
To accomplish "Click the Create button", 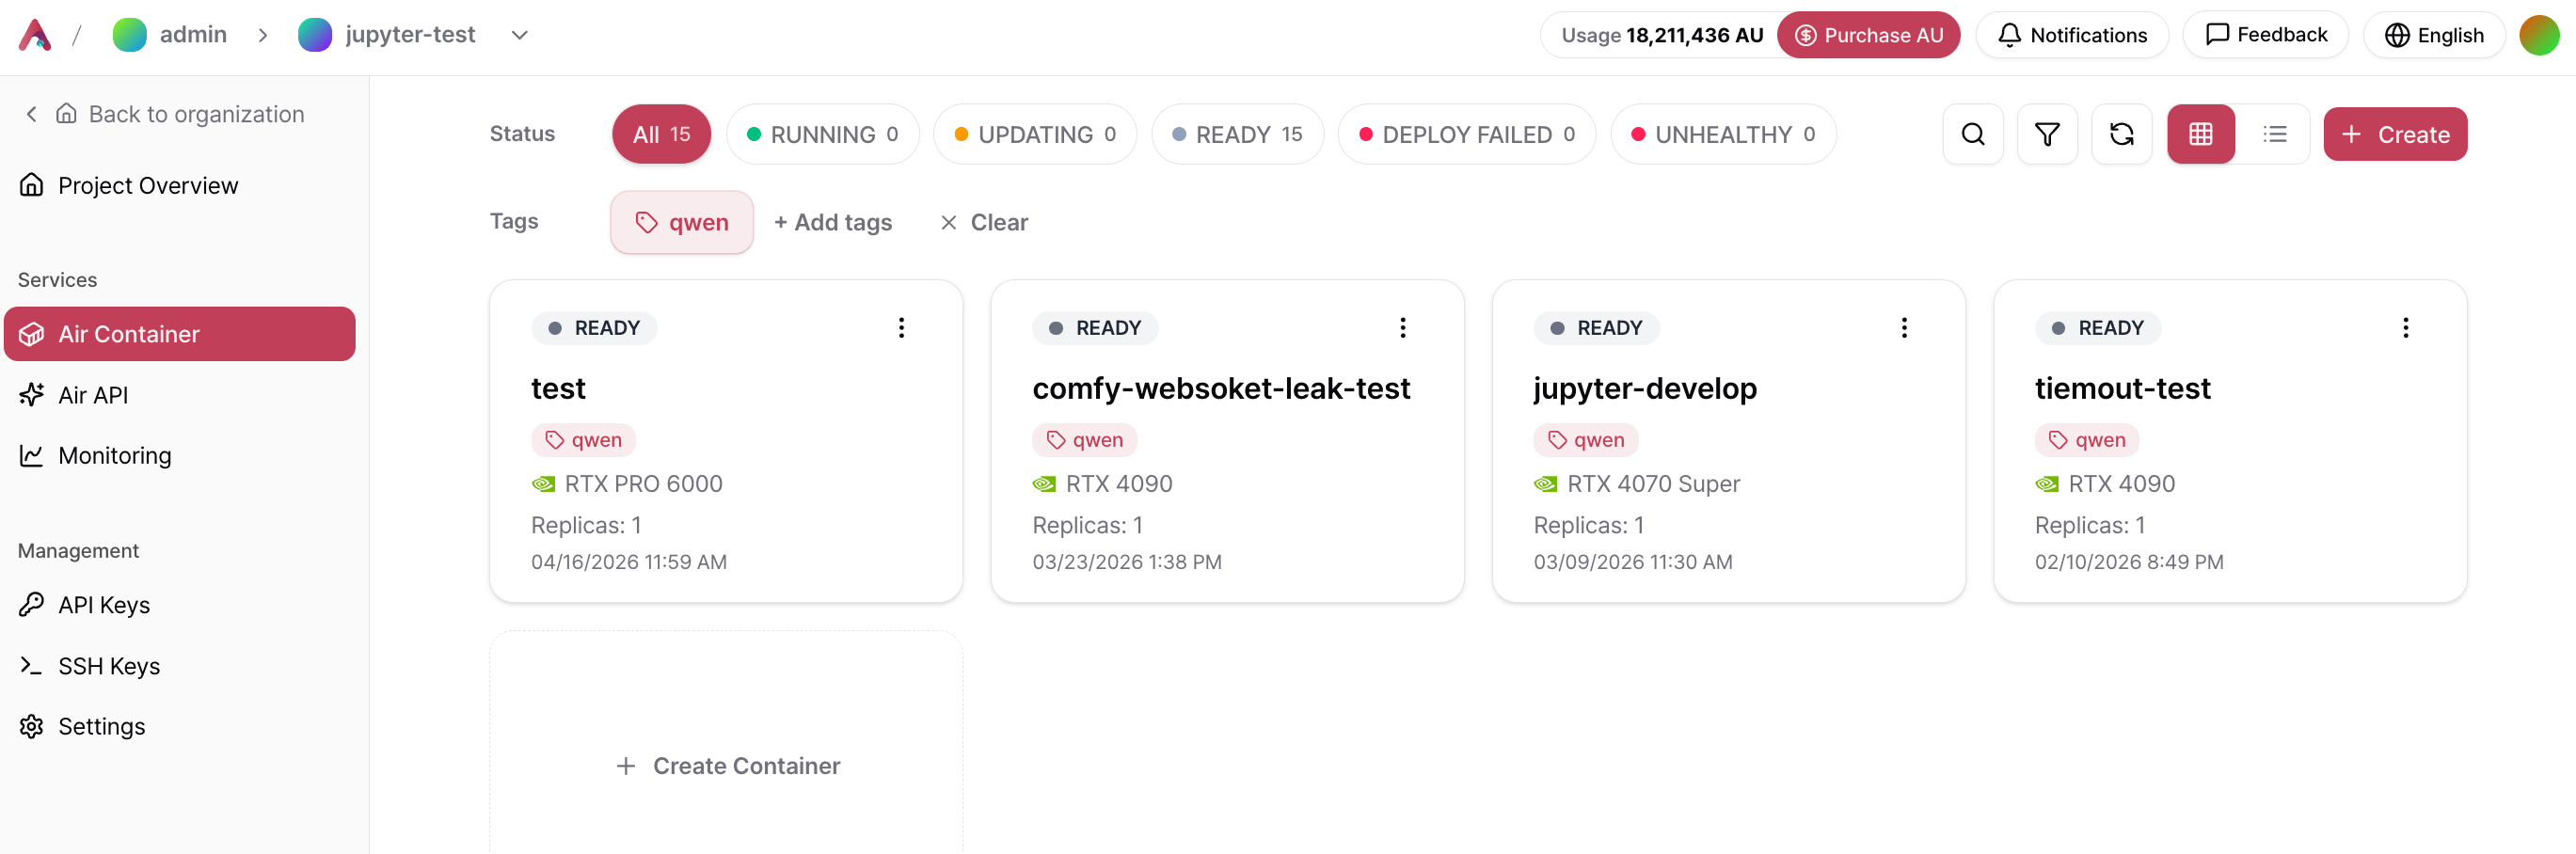I will 2394,134.
